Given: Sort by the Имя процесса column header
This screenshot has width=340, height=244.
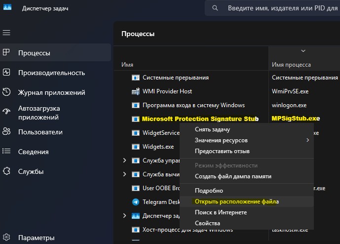Looking at the screenshot, I should coord(291,65).
